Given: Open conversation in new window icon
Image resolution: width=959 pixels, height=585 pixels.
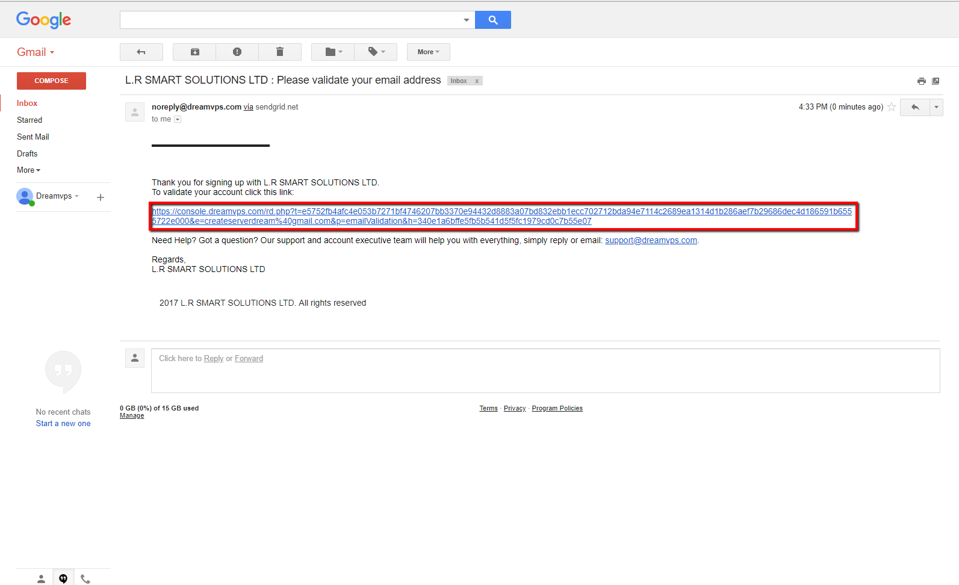Looking at the screenshot, I should click(x=936, y=81).
